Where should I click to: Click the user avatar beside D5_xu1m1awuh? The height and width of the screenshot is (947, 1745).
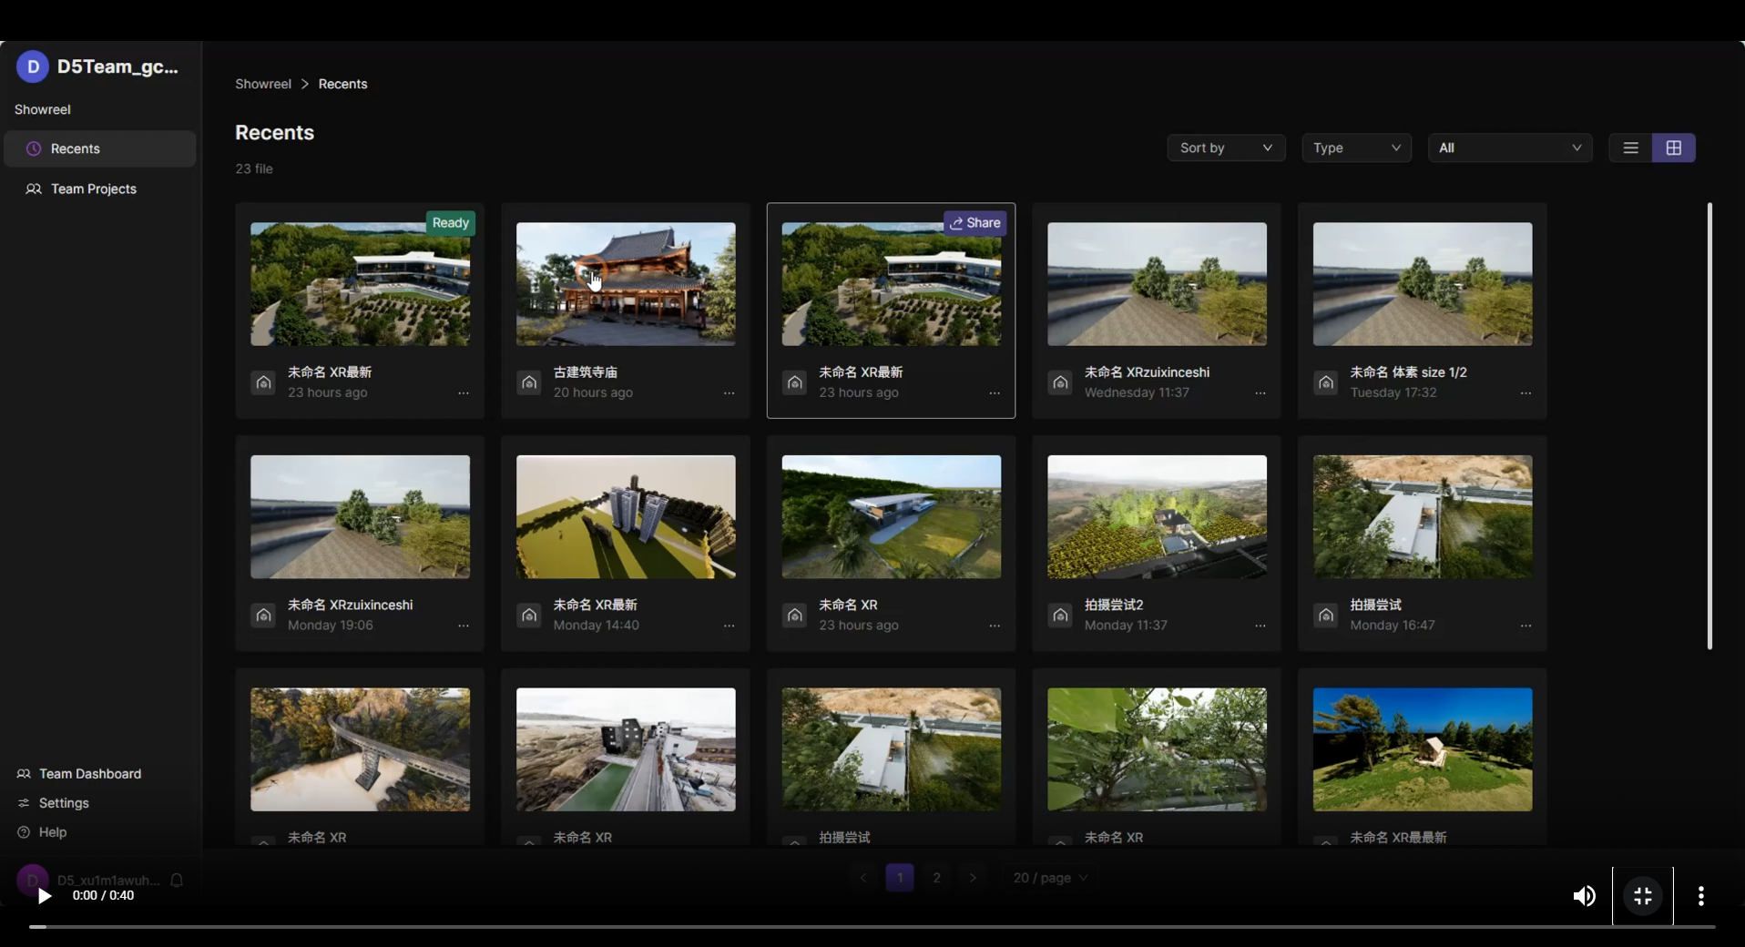(x=32, y=881)
